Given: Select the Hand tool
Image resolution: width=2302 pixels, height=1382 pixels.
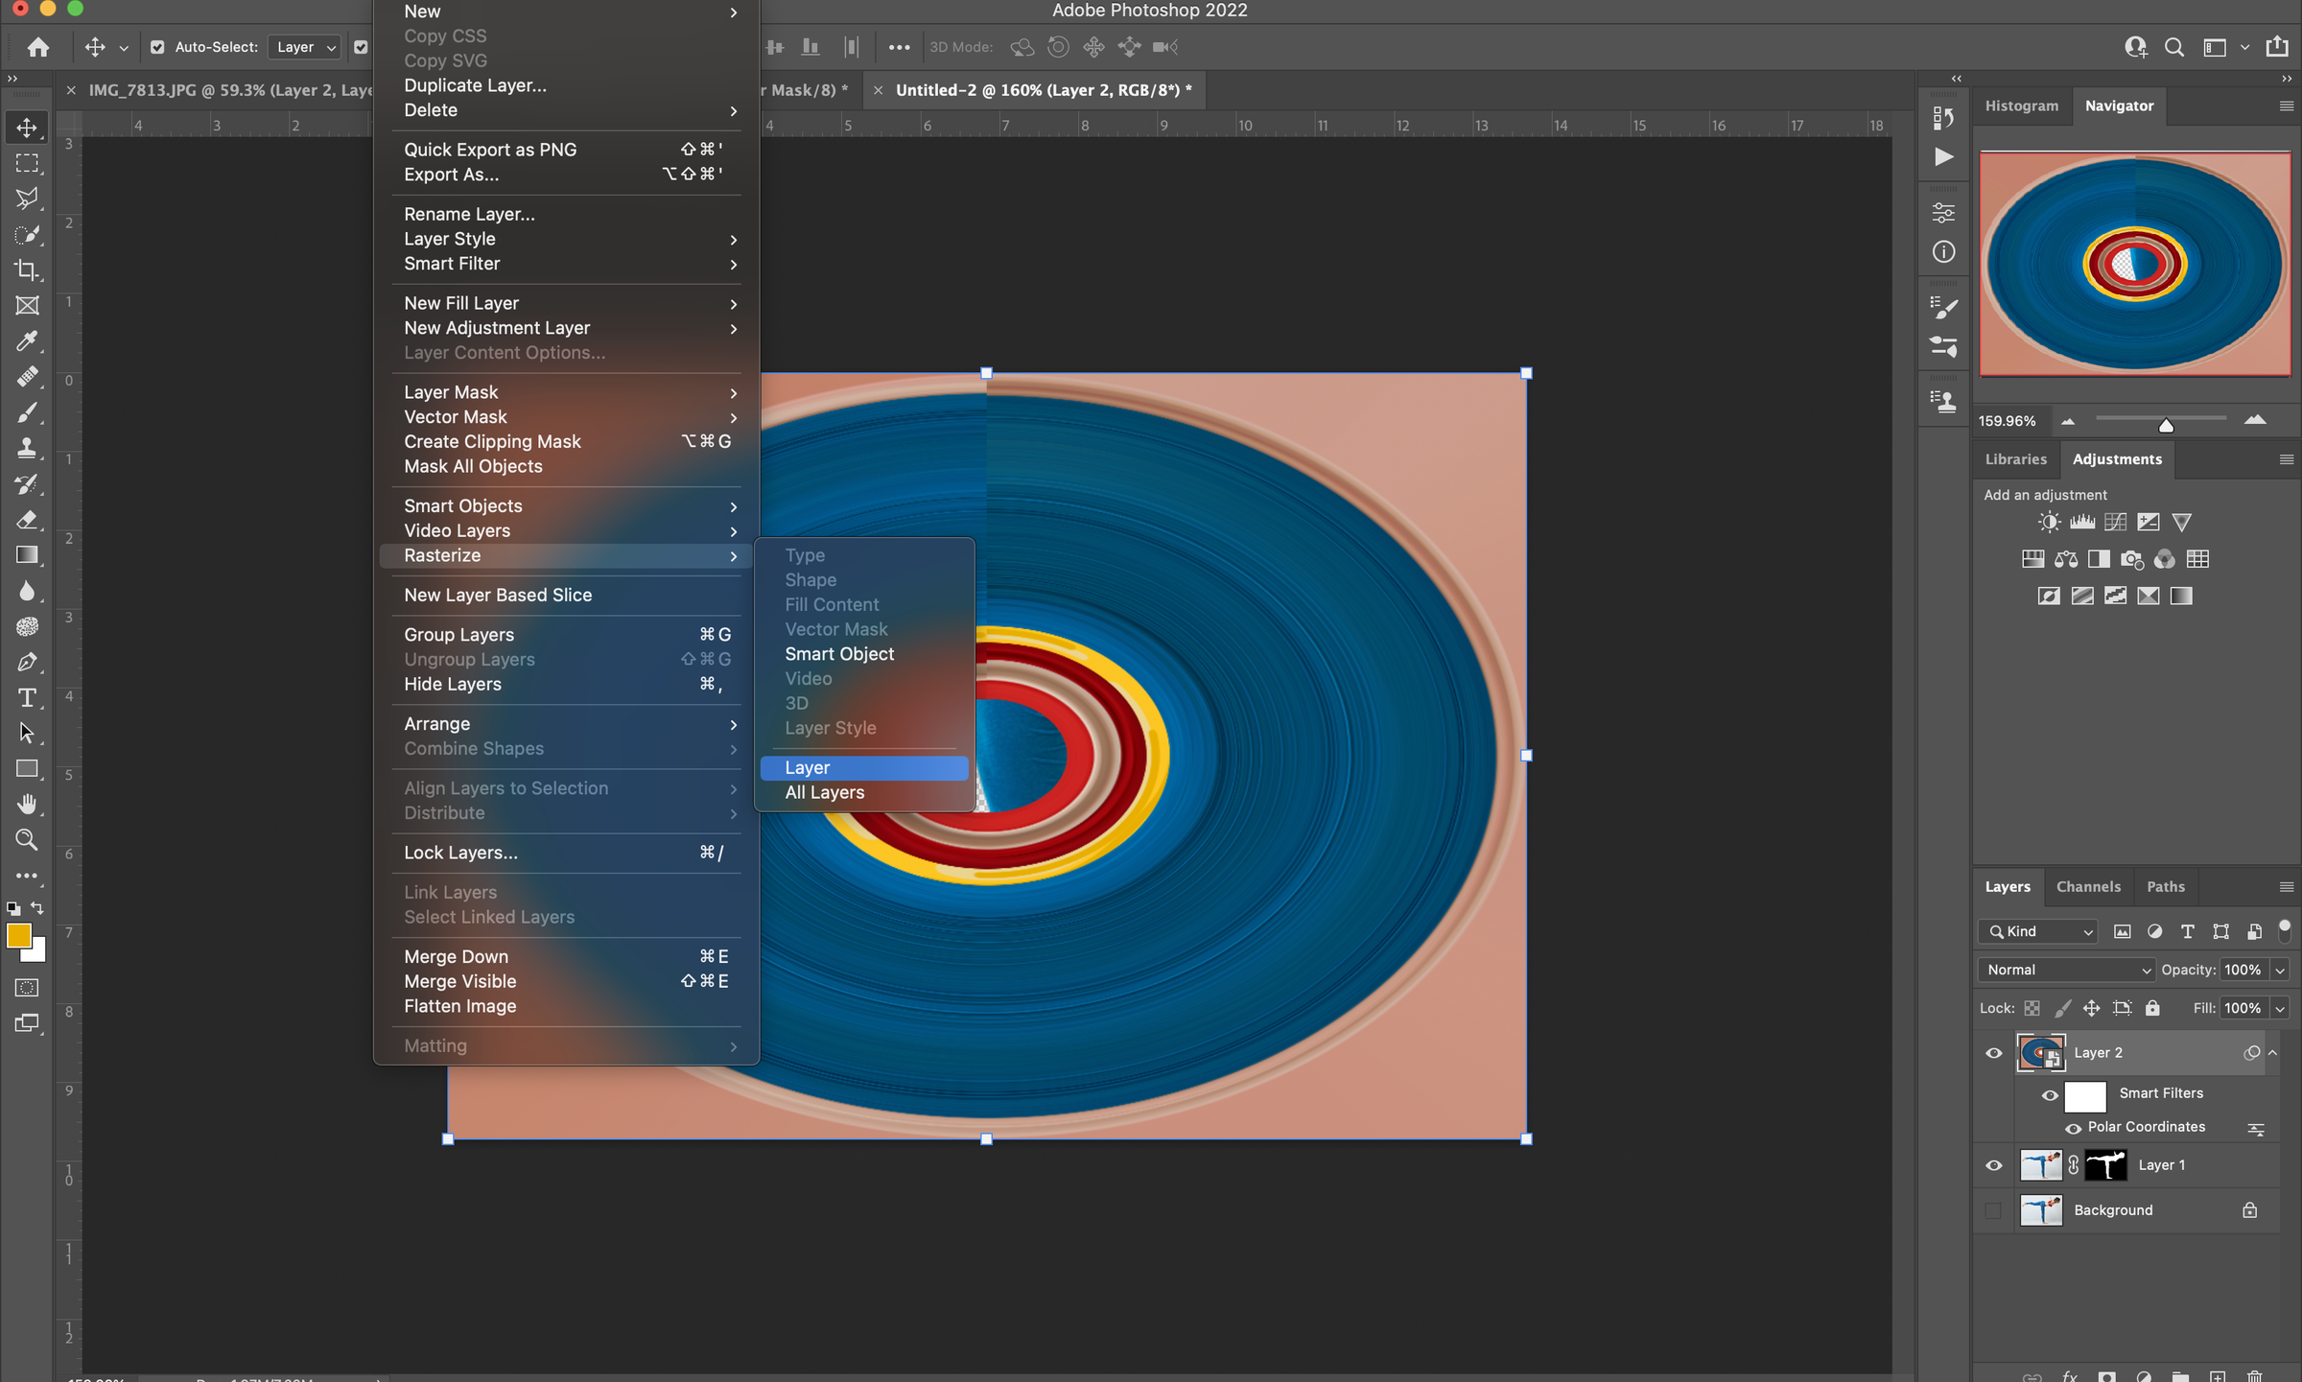Looking at the screenshot, I should (27, 804).
